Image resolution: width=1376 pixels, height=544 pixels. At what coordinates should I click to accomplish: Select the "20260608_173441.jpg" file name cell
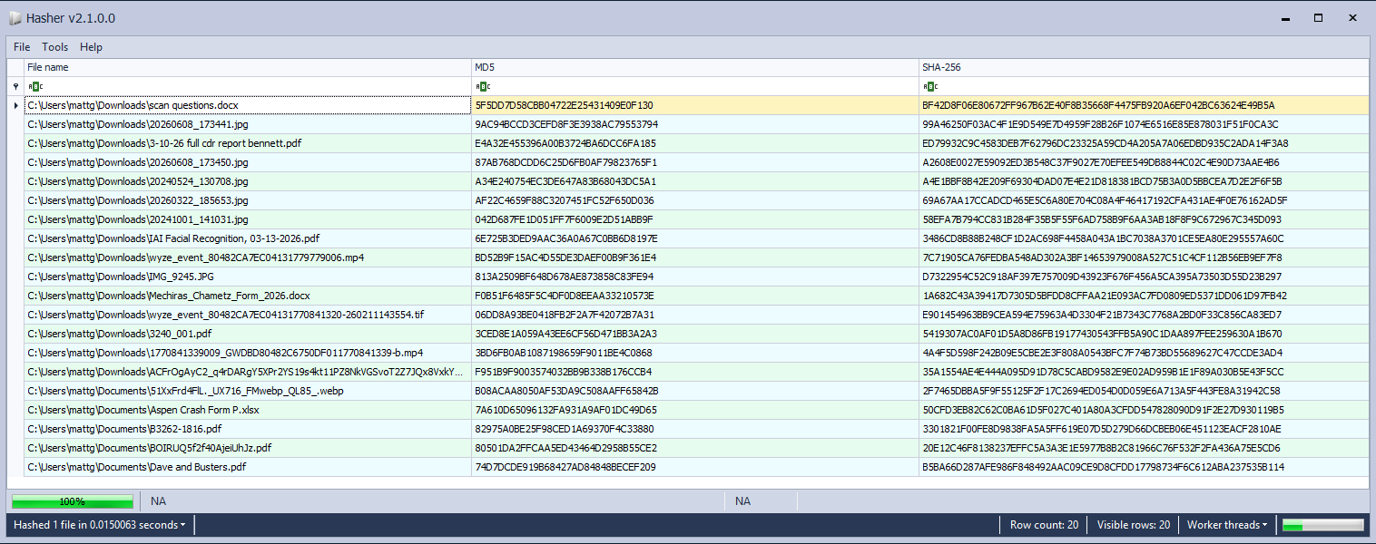pyautogui.click(x=248, y=125)
